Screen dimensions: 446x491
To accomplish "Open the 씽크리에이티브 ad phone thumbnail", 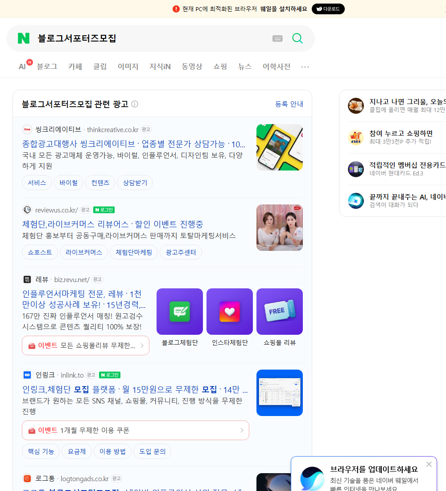I will 280,147.
